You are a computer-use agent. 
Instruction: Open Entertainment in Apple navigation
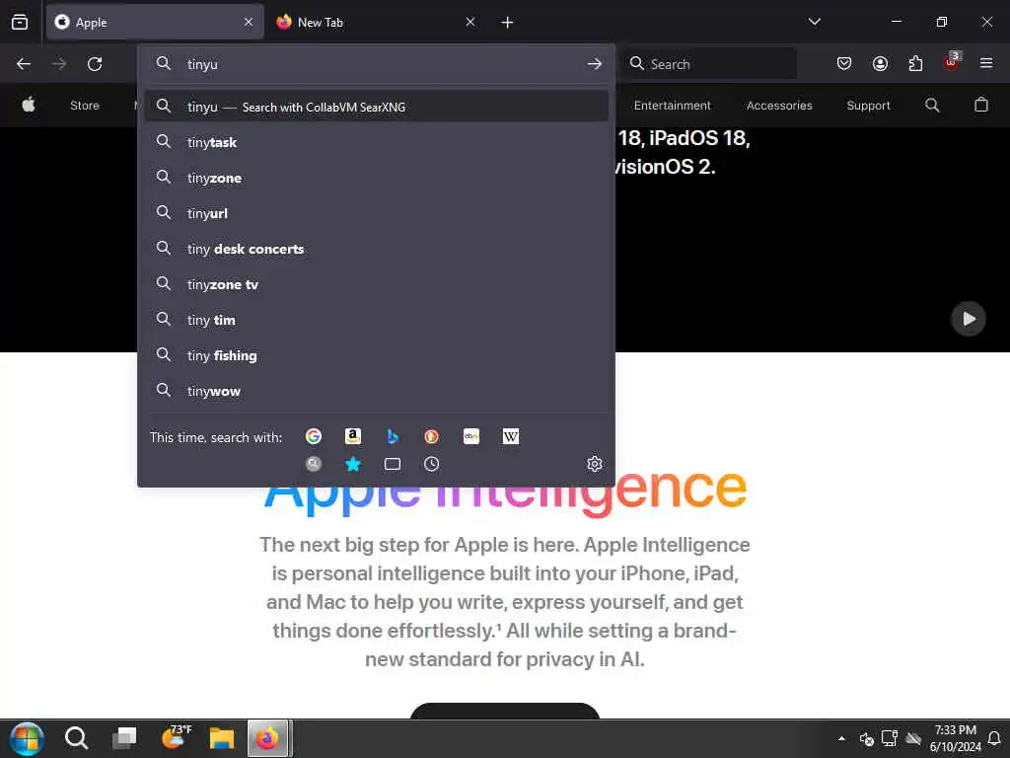click(x=672, y=105)
